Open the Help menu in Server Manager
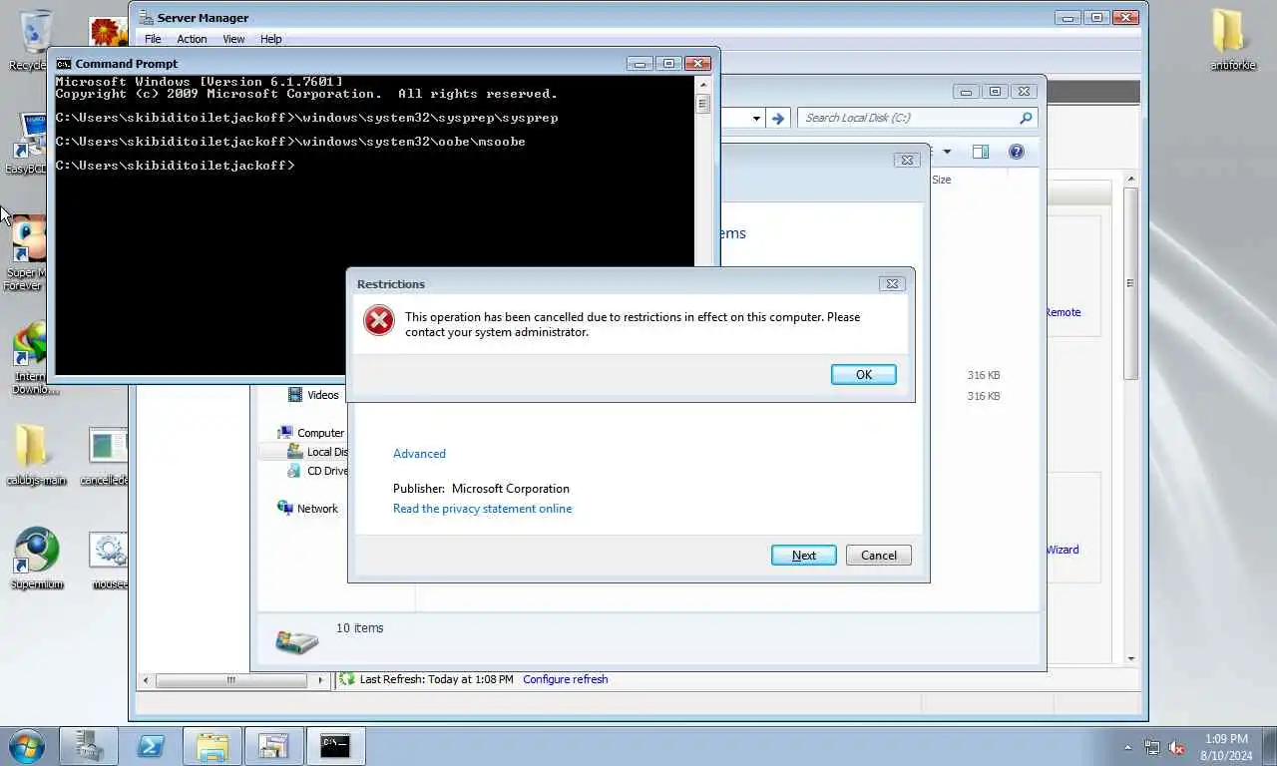 pos(270,39)
